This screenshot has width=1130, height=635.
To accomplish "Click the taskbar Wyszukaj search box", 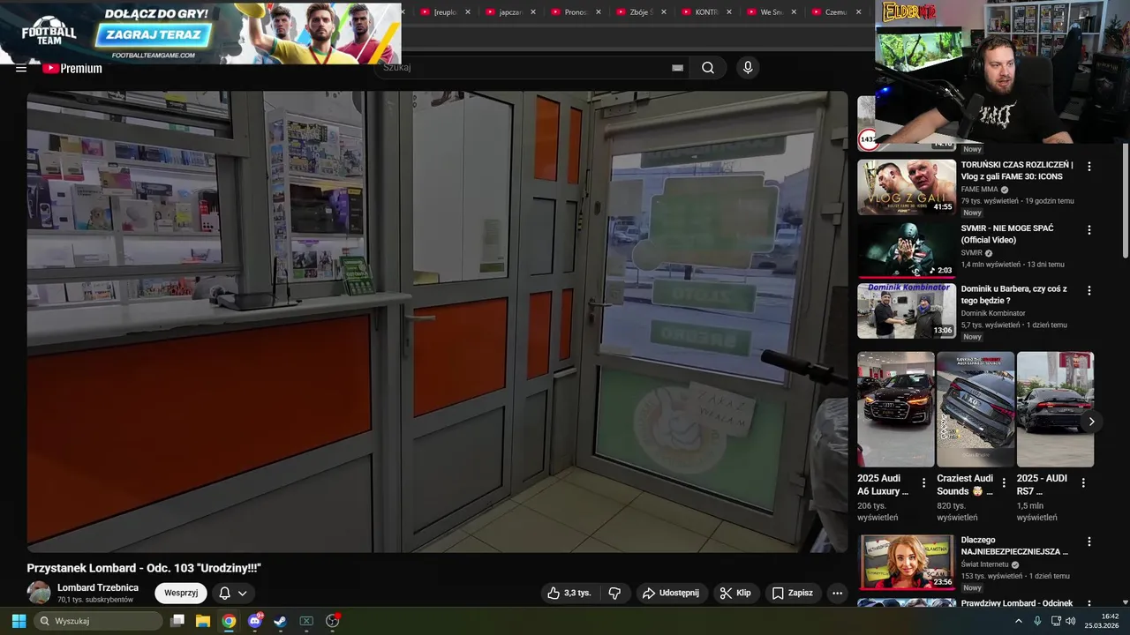I will pyautogui.click(x=96, y=621).
